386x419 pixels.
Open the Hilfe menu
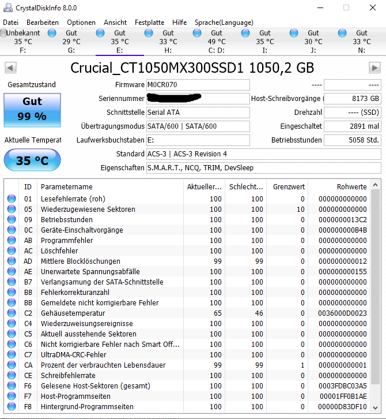[180, 23]
